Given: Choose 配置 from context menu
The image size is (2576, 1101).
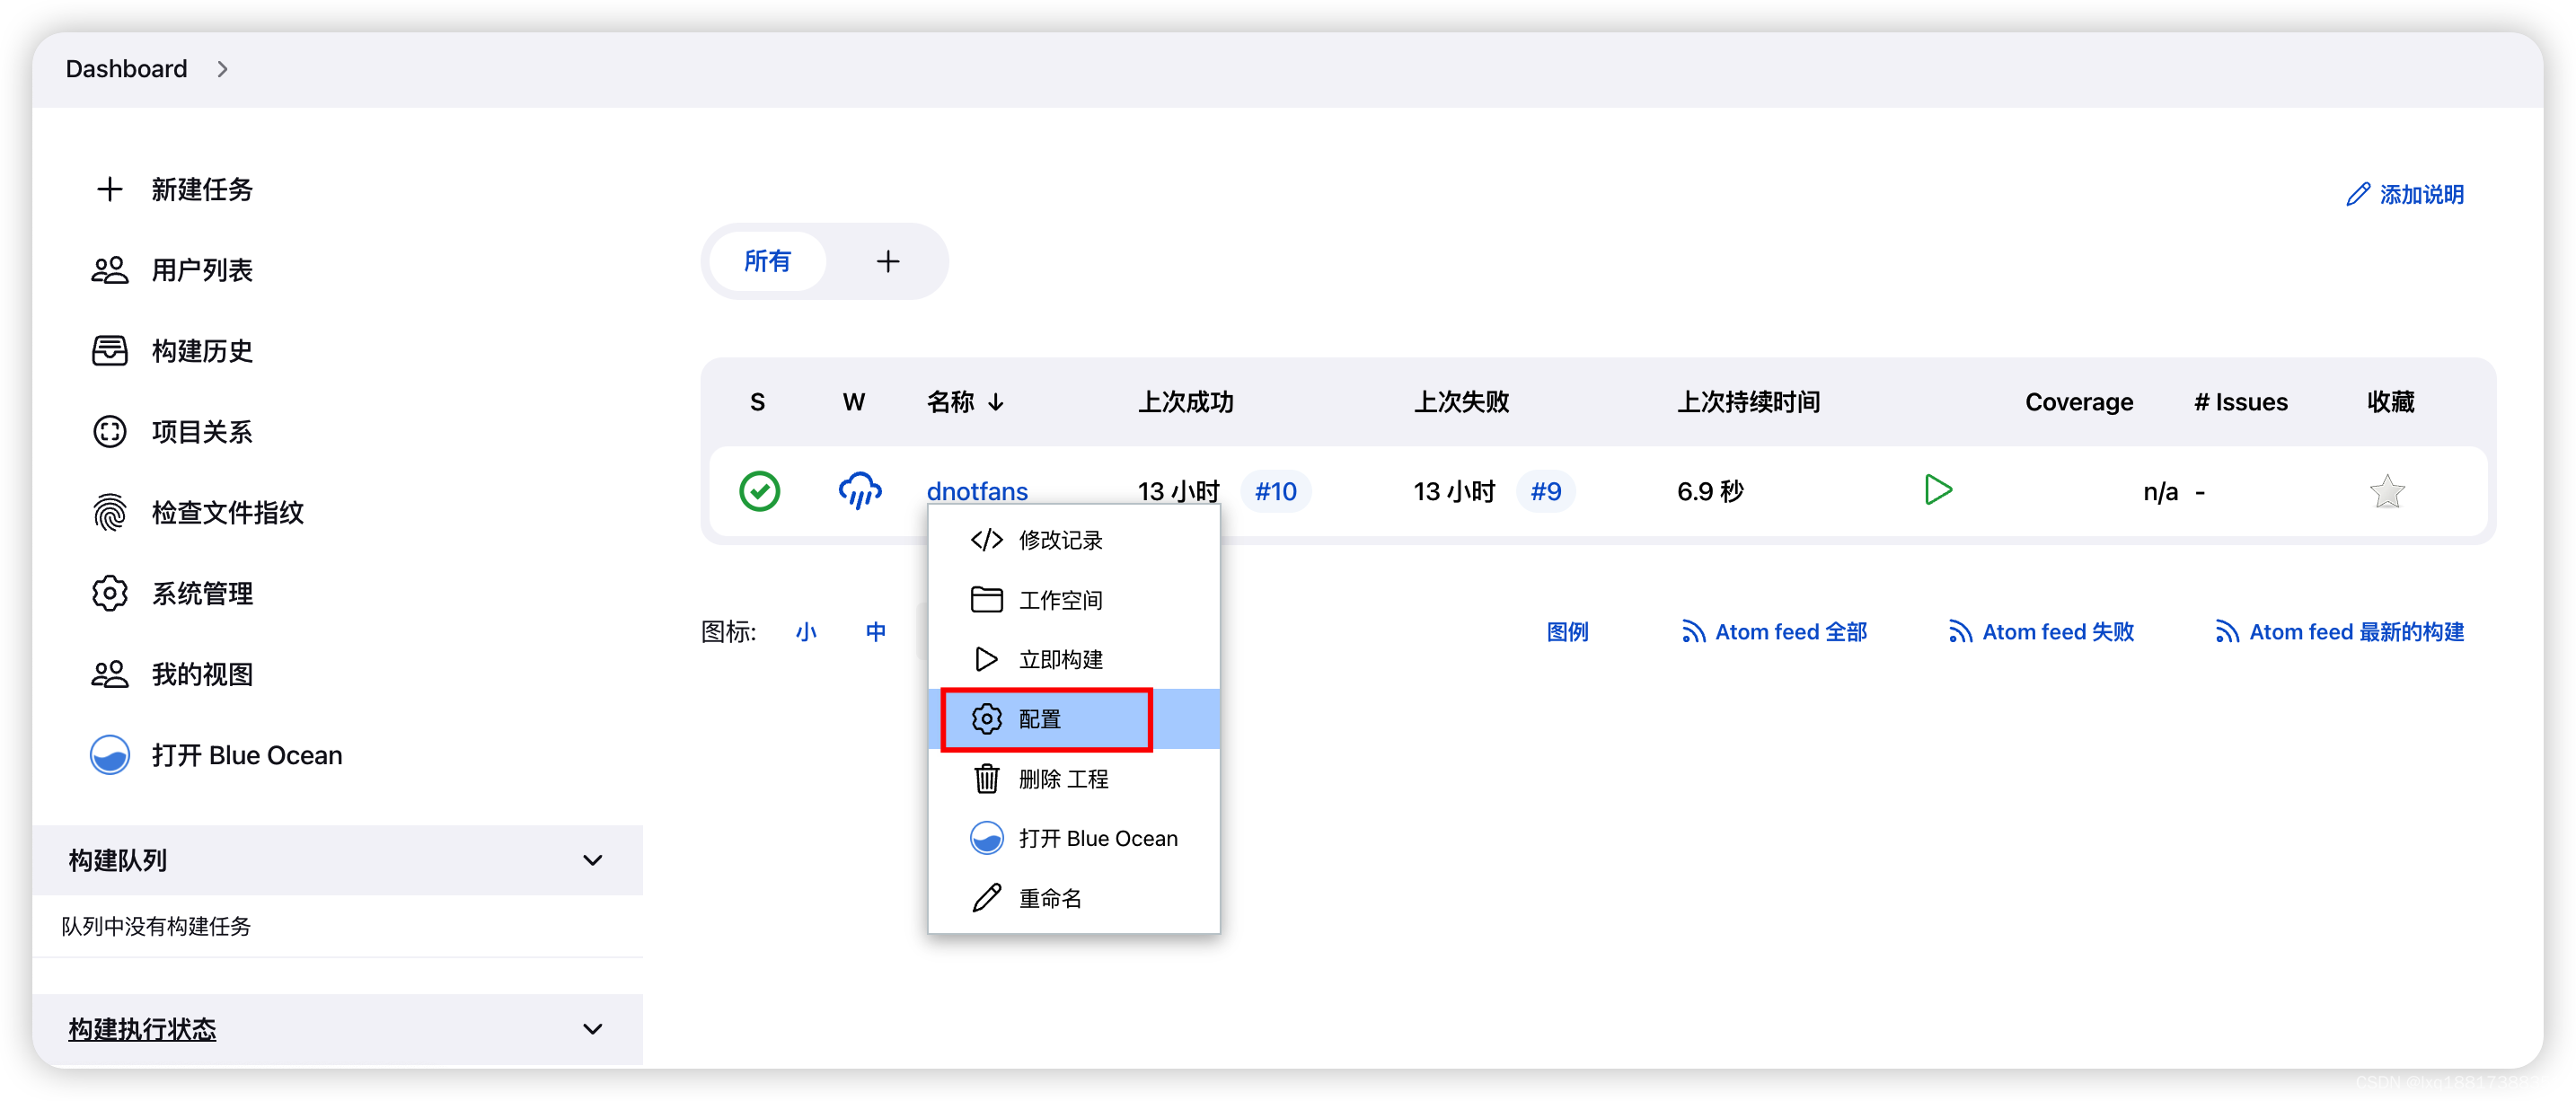Looking at the screenshot, I should click(x=1073, y=719).
